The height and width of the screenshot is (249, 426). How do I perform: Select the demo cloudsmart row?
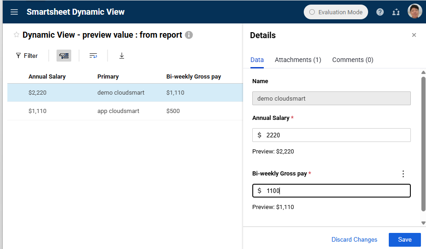(x=125, y=93)
